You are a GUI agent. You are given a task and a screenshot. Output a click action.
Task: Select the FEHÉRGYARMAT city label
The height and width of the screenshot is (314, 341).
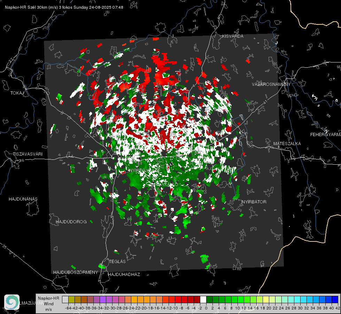[x=326, y=135]
